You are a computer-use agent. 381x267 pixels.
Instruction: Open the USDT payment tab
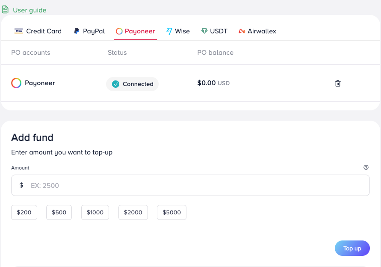214,31
